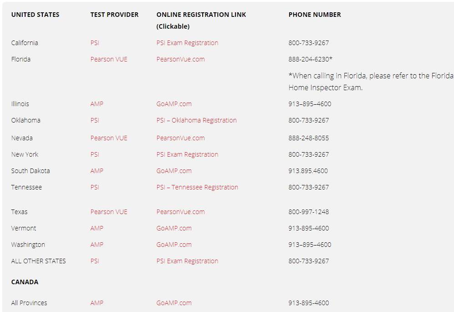The width and height of the screenshot is (454, 312).
Task: Click New York's PSI Exam Registration link
Action: click(x=187, y=154)
